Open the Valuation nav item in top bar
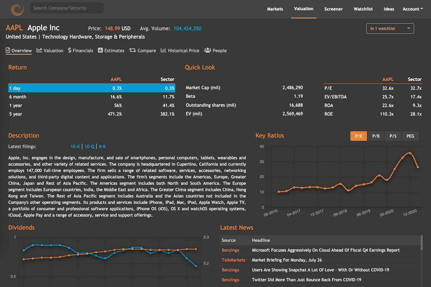 (x=304, y=9)
